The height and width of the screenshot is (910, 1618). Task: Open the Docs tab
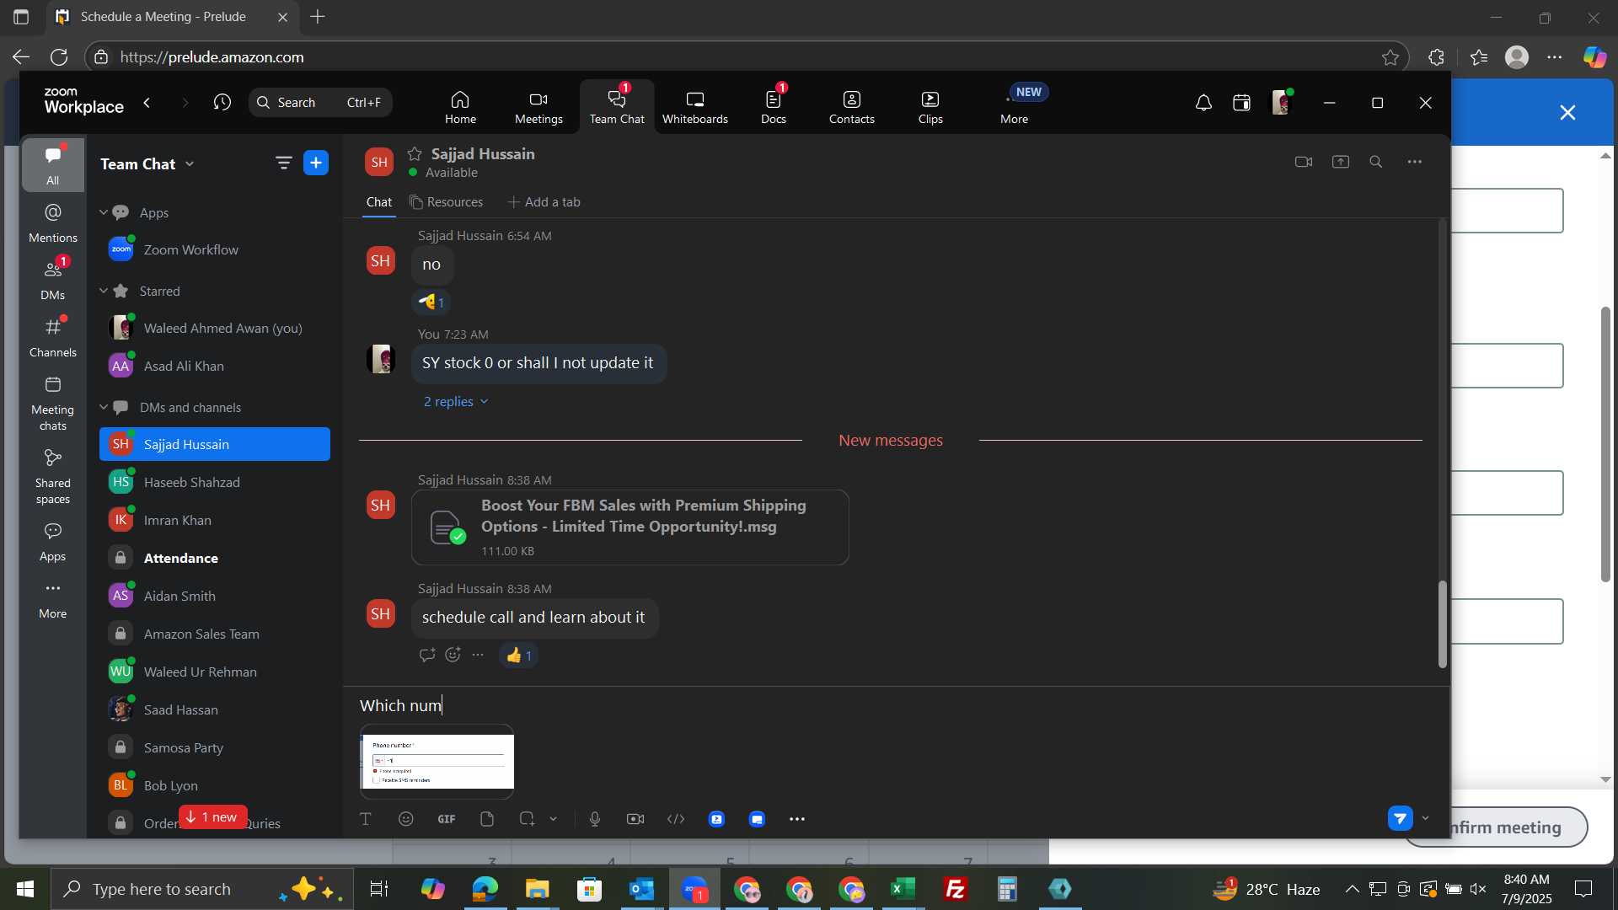(x=773, y=107)
